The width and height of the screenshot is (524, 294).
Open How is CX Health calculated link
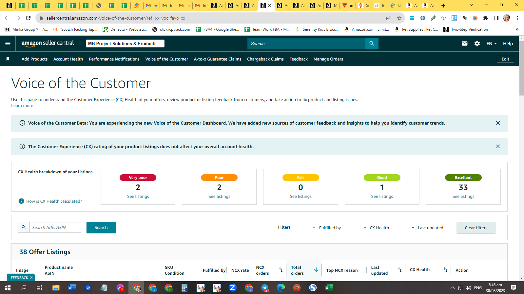pos(54,201)
